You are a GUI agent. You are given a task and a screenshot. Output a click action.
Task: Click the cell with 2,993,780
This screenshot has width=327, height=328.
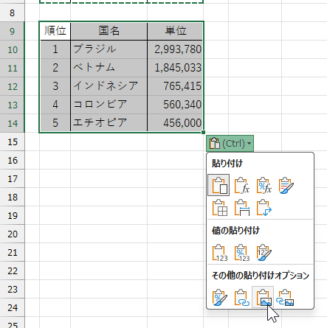(x=175, y=49)
